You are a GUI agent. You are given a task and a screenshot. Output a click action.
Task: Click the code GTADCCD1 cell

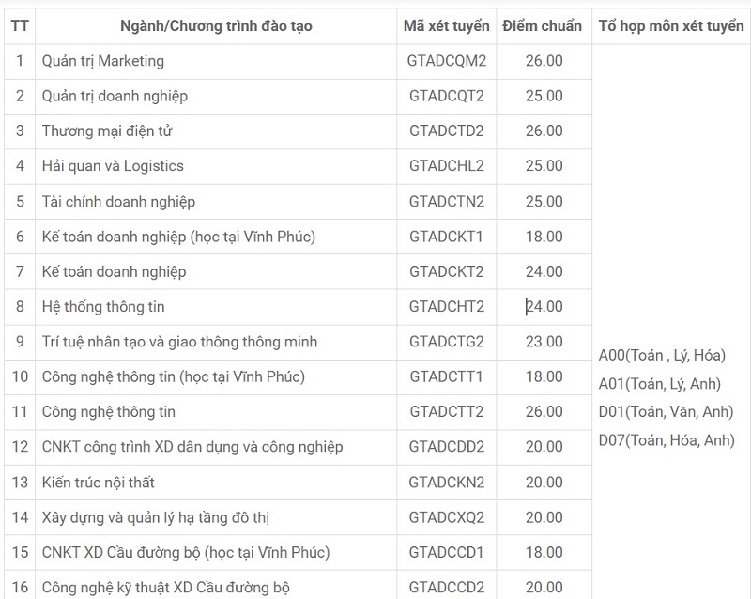click(446, 552)
